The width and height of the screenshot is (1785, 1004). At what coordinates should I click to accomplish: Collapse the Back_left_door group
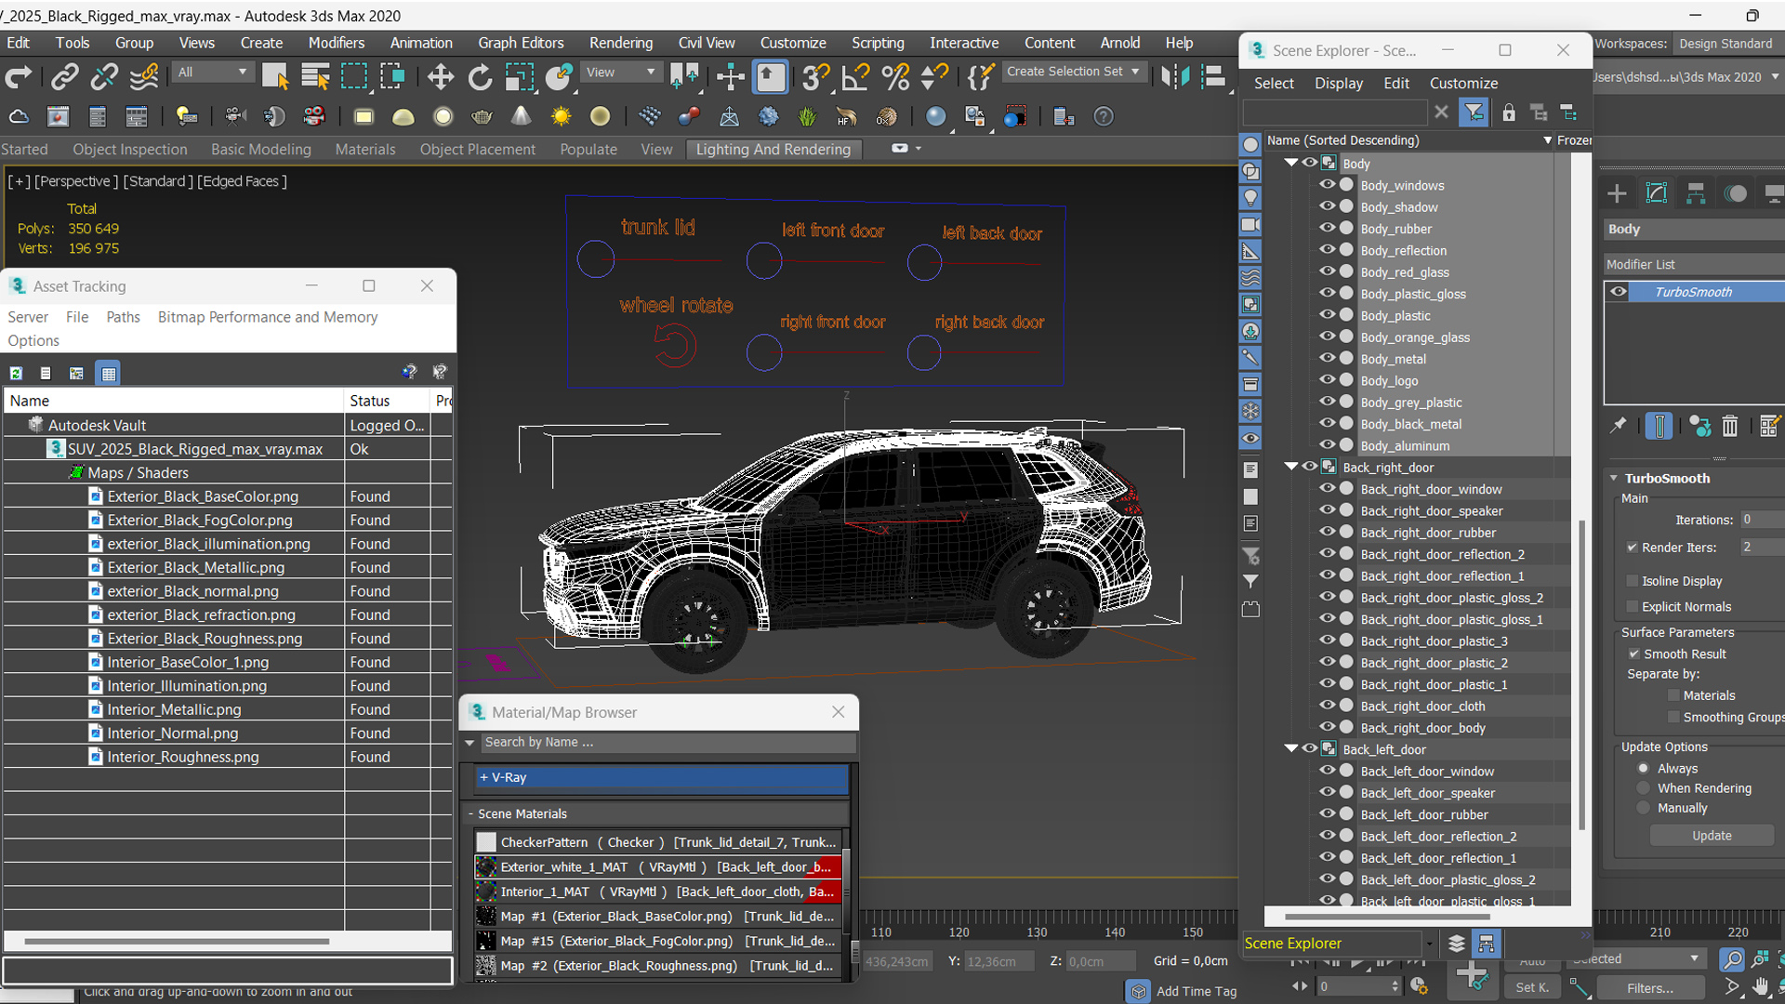(x=1291, y=748)
